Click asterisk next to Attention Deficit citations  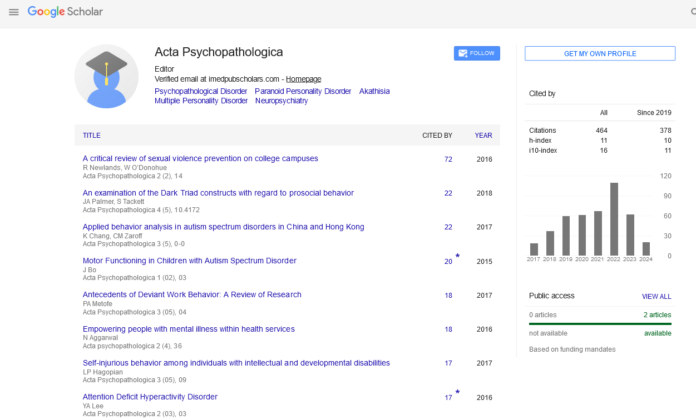pyautogui.click(x=457, y=393)
